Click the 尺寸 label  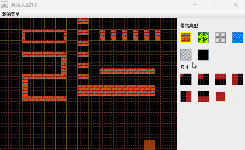click(x=185, y=67)
